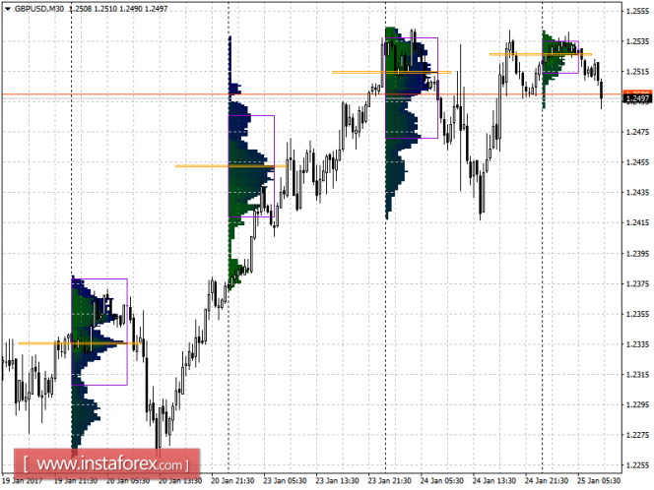654x490 pixels.
Task: Select the 19 Jan purple value-area rectangle
Action: click(x=99, y=333)
